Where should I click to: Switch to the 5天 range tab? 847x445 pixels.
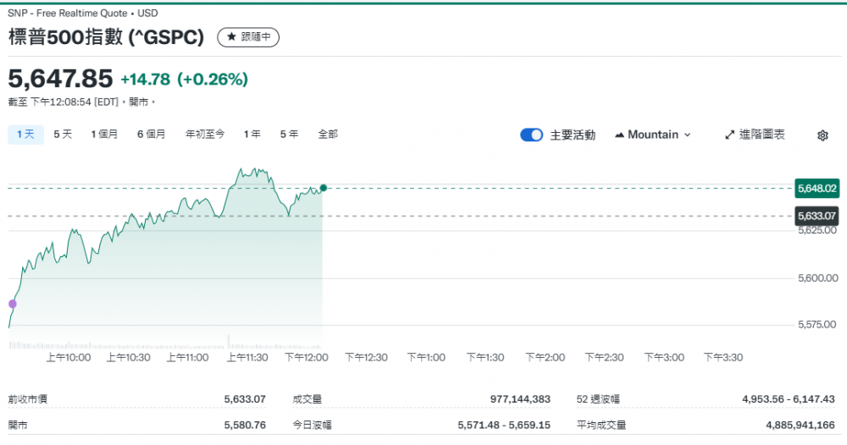click(x=63, y=134)
